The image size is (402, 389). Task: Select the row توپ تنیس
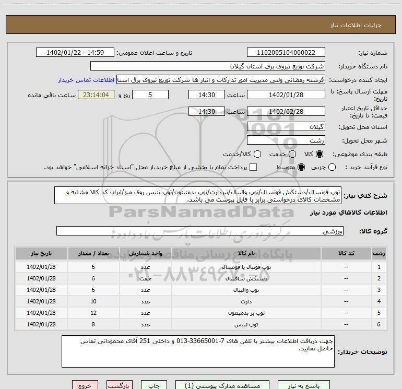[201, 324]
